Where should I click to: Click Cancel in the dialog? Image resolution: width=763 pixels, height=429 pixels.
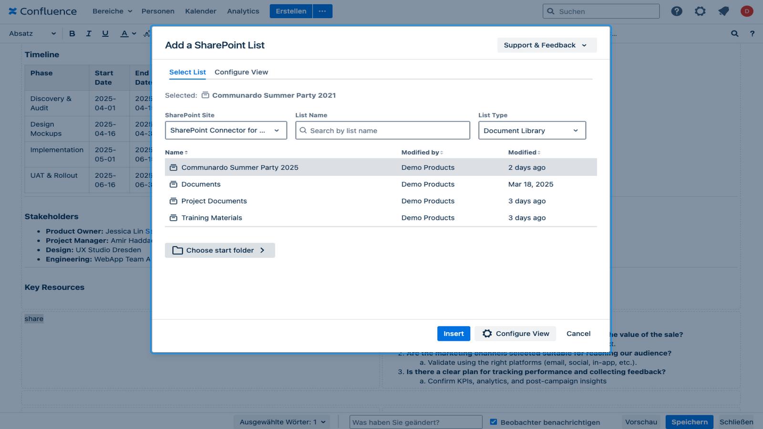(578, 334)
